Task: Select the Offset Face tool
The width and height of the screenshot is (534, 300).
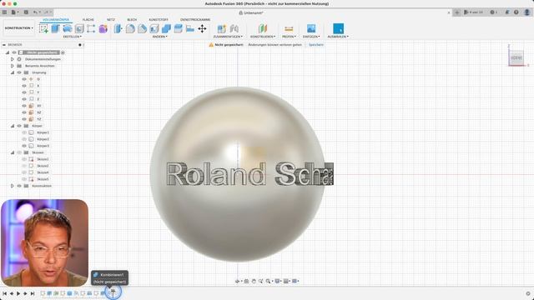Action: [x=178, y=28]
